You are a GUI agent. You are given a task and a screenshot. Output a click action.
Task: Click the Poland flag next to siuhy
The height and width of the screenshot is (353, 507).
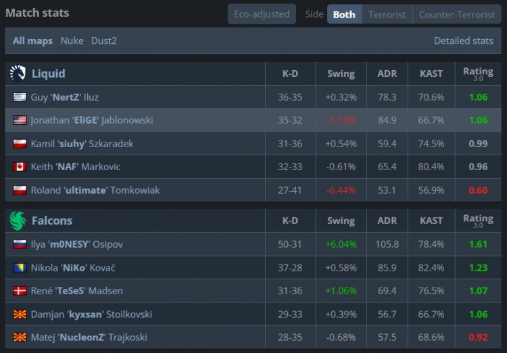pos(20,144)
